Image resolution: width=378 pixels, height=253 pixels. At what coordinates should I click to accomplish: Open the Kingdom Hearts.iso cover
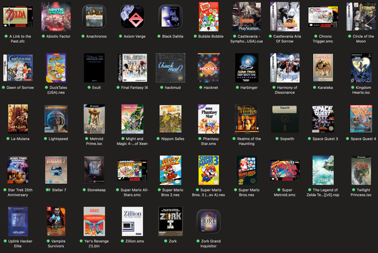pyautogui.click(x=361, y=67)
